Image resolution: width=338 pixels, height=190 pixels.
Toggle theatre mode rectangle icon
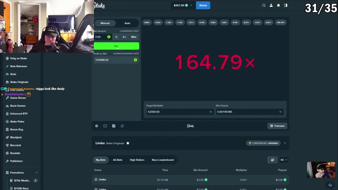click(105, 126)
